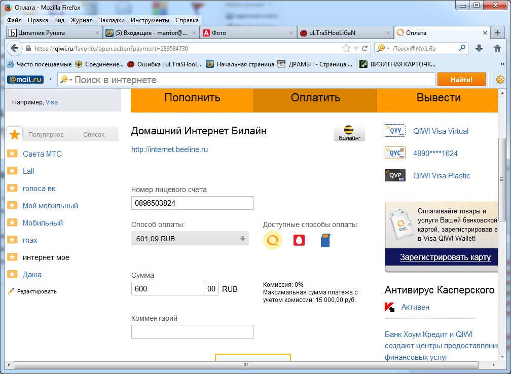Image resolution: width=511 pixels, height=374 pixels.
Task: Open the Инструменты menu
Action: [150, 20]
